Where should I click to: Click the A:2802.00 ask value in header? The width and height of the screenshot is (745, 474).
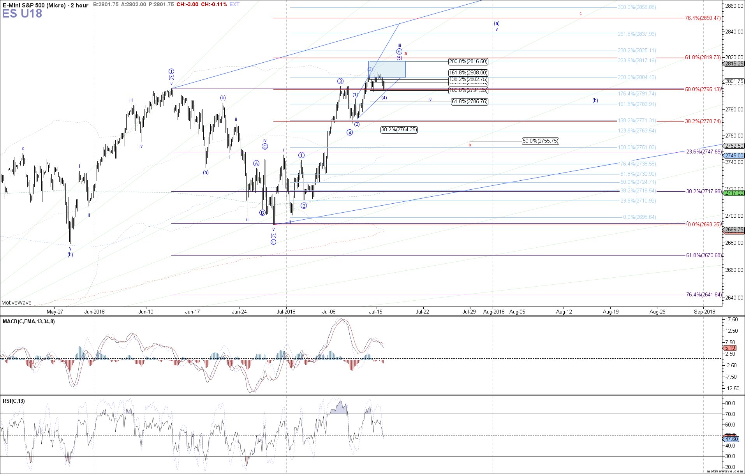pyautogui.click(x=134, y=5)
